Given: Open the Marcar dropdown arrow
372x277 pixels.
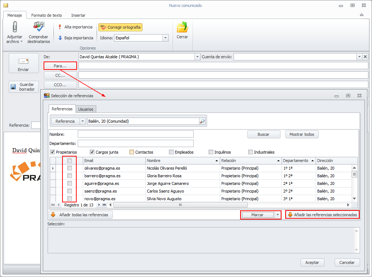Looking at the screenshot, I should tap(278, 215).
